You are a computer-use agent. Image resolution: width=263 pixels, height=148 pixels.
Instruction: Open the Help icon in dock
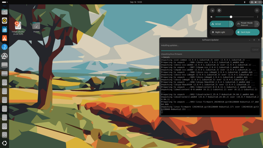(4, 47)
